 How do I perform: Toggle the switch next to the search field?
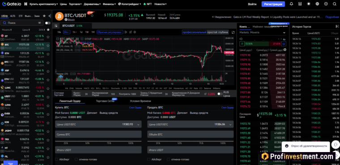coord(48,23)
